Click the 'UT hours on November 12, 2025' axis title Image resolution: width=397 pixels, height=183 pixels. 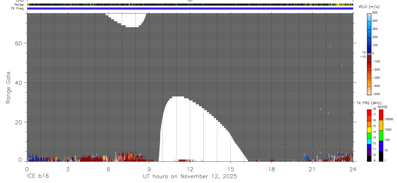(190, 176)
